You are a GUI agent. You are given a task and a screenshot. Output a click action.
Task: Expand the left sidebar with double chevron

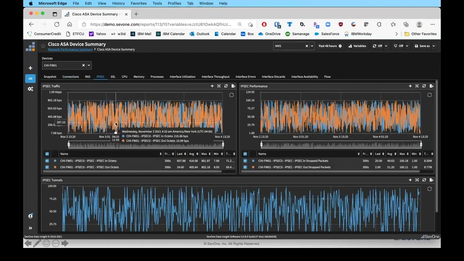(x=30, y=228)
